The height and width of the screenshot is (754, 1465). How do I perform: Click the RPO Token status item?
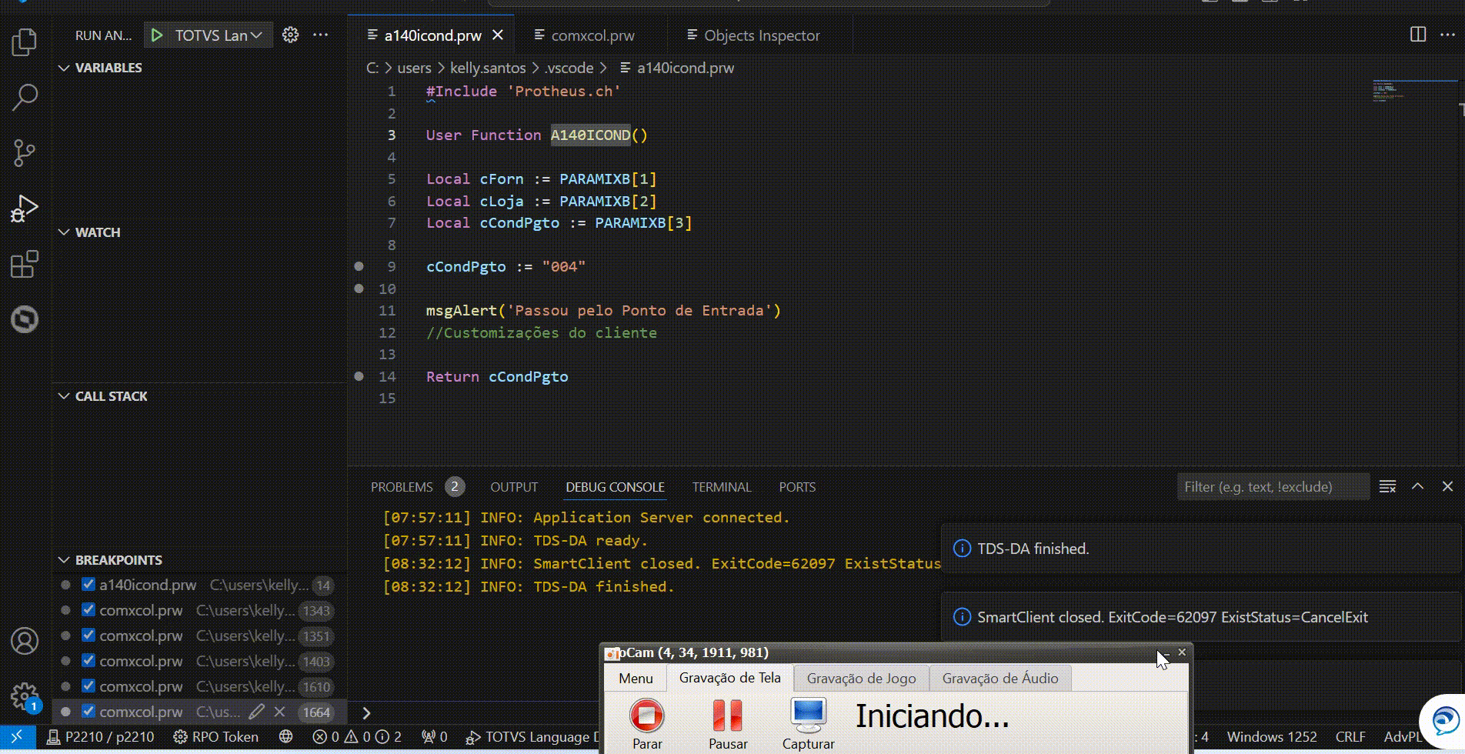click(x=216, y=736)
